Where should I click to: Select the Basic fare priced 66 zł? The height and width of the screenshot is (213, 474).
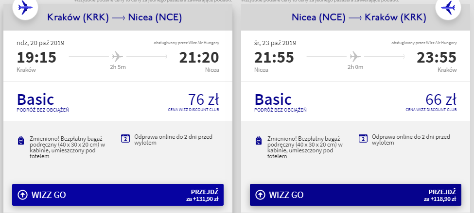(x=355, y=101)
